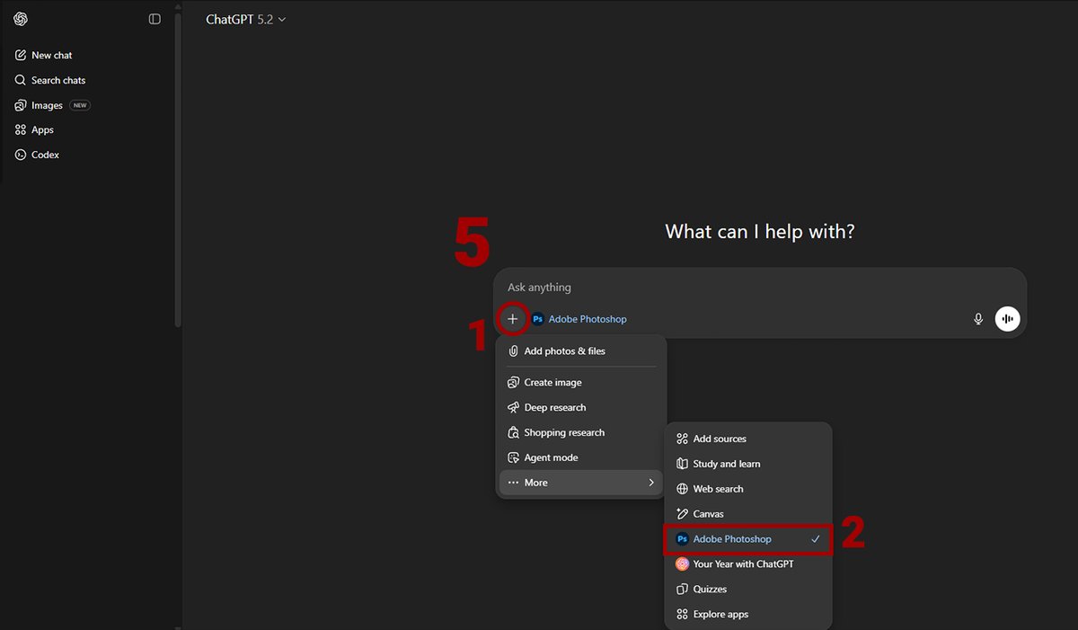
Task: Click the Create image picture icon
Action: [x=513, y=383]
